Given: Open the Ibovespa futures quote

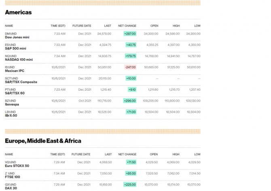Looking at the screenshot, I should 13,104.
